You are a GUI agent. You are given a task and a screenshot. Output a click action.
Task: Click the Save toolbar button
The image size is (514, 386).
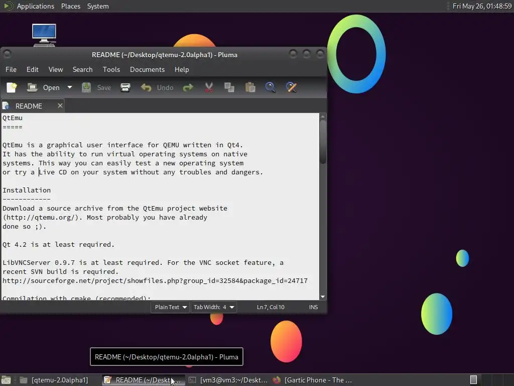pyautogui.click(x=96, y=87)
